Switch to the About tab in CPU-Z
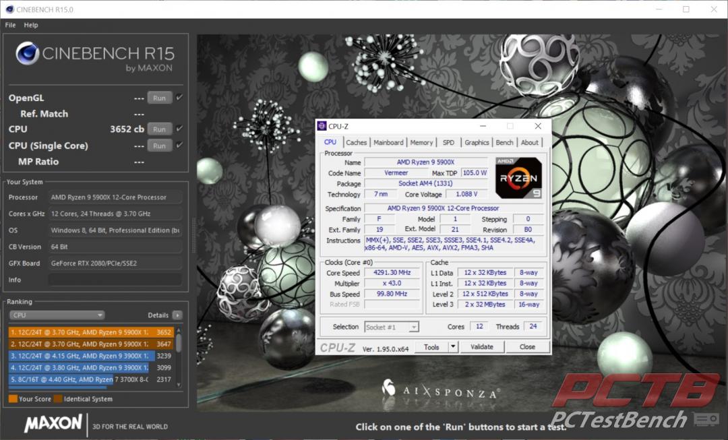The width and height of the screenshot is (728, 440). pyautogui.click(x=530, y=142)
